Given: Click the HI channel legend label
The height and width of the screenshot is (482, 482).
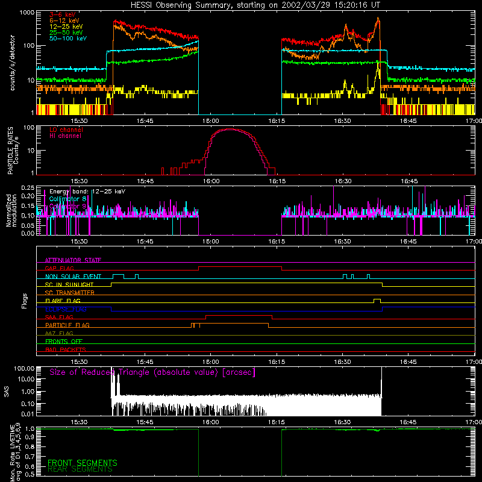Looking at the screenshot, I should point(65,136).
